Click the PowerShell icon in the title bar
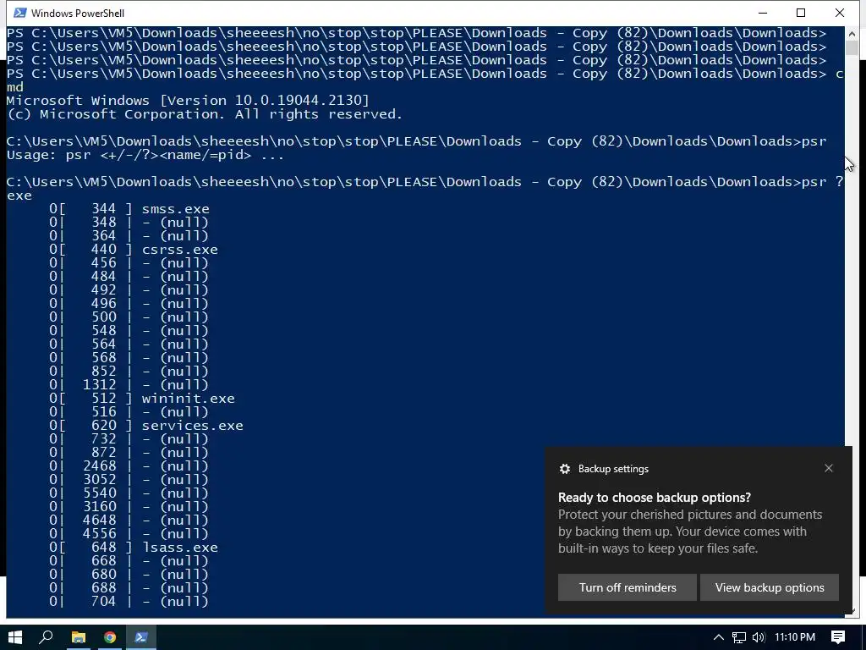The image size is (866, 650). tap(19, 13)
